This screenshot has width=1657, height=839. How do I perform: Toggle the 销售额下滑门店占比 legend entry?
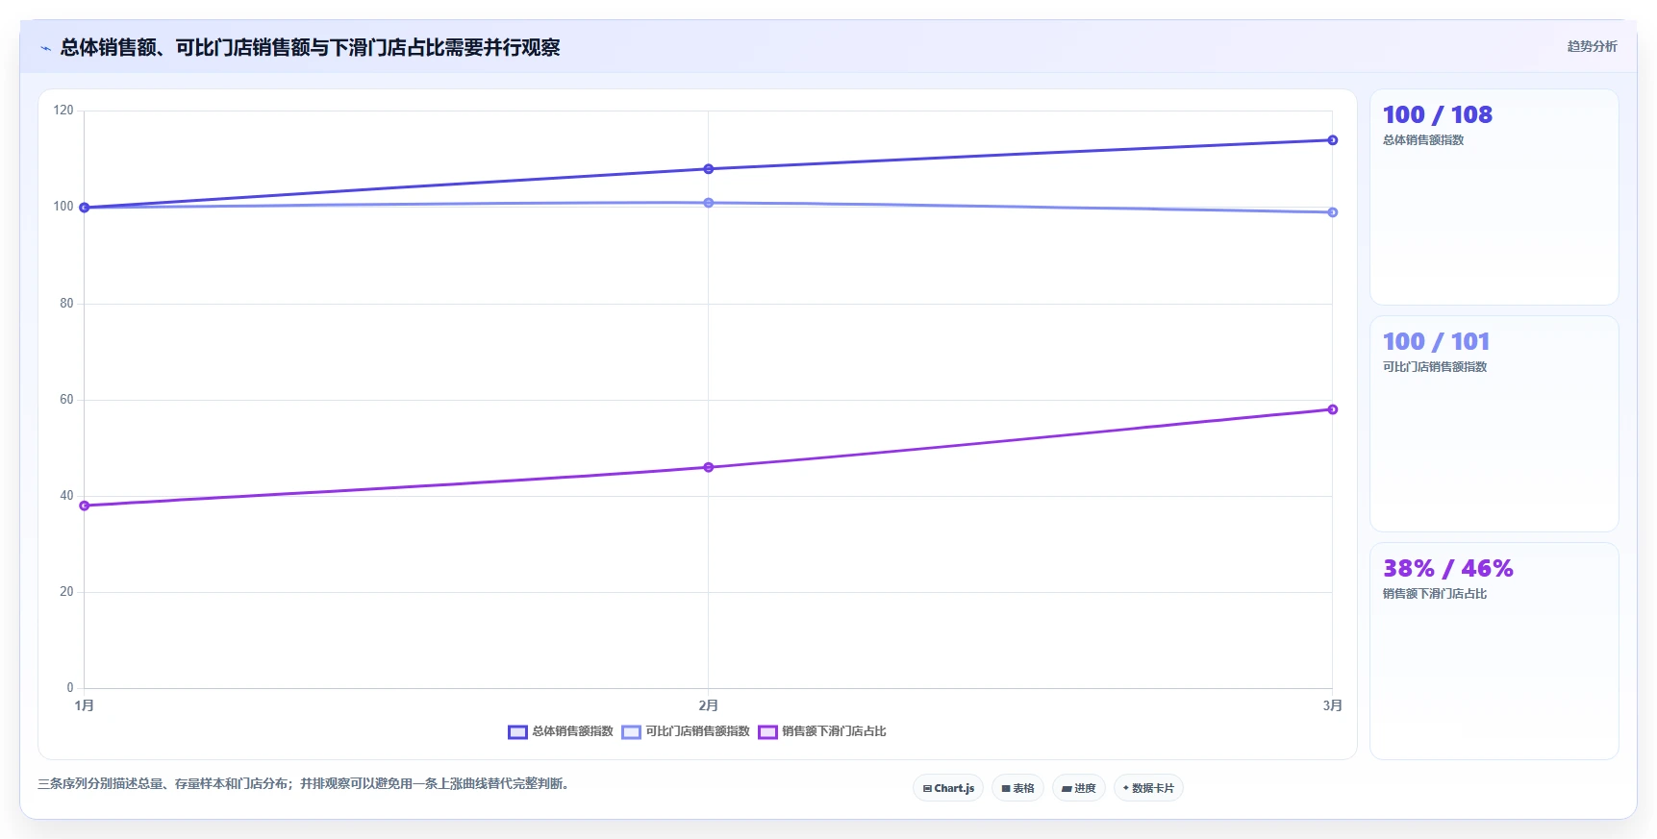[822, 731]
